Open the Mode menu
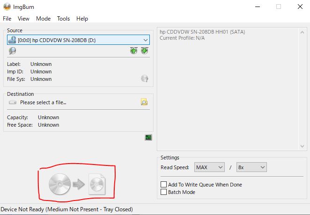The image size is (310, 215). [43, 19]
